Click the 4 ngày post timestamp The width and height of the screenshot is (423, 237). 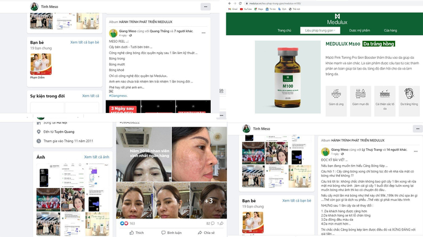123,35
